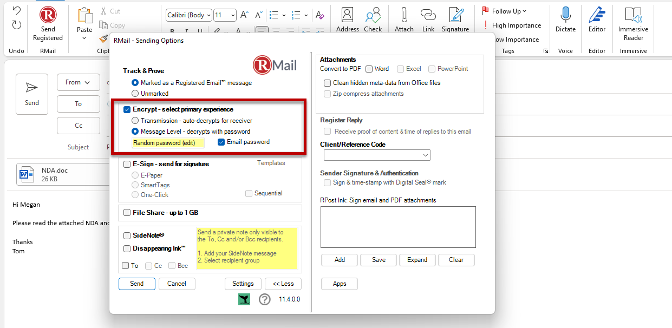Viewport: 672px width, 328px height.
Task: Open the Follow Up dropdown
Action: [504, 11]
